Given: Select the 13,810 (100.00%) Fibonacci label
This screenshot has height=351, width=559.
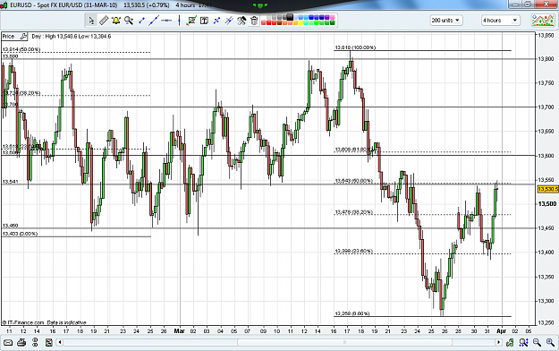Looking at the screenshot, I should tap(355, 47).
